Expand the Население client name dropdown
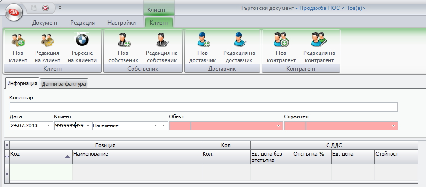Screen dimensions: 426x187 pyautogui.click(x=155, y=126)
